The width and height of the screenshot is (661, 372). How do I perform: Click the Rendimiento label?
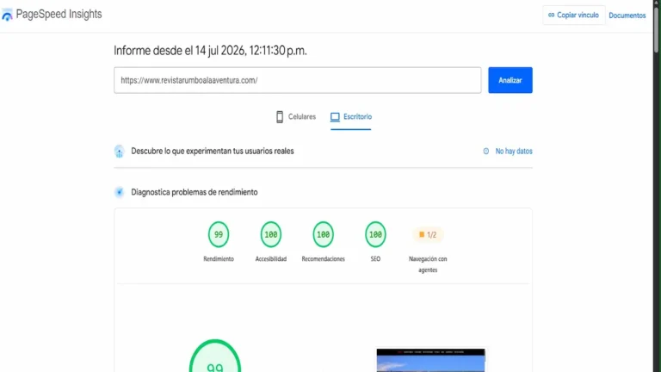click(219, 259)
